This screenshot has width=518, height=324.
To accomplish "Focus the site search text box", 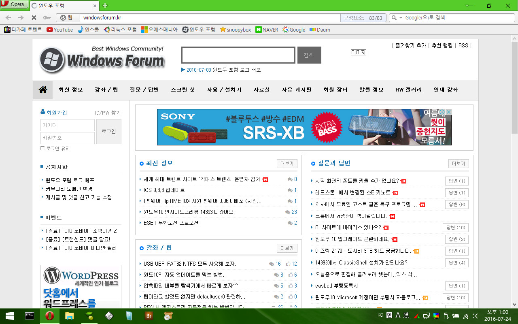I will click(x=238, y=55).
